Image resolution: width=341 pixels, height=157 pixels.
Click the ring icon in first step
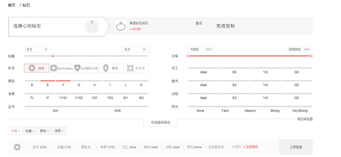[92, 26]
